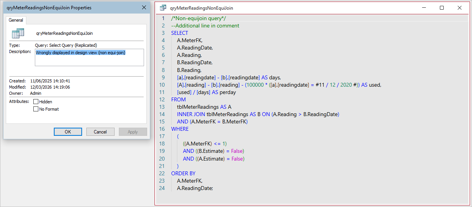The image size is (472, 207).
Task: Switch to the General tab
Action: [x=16, y=20]
